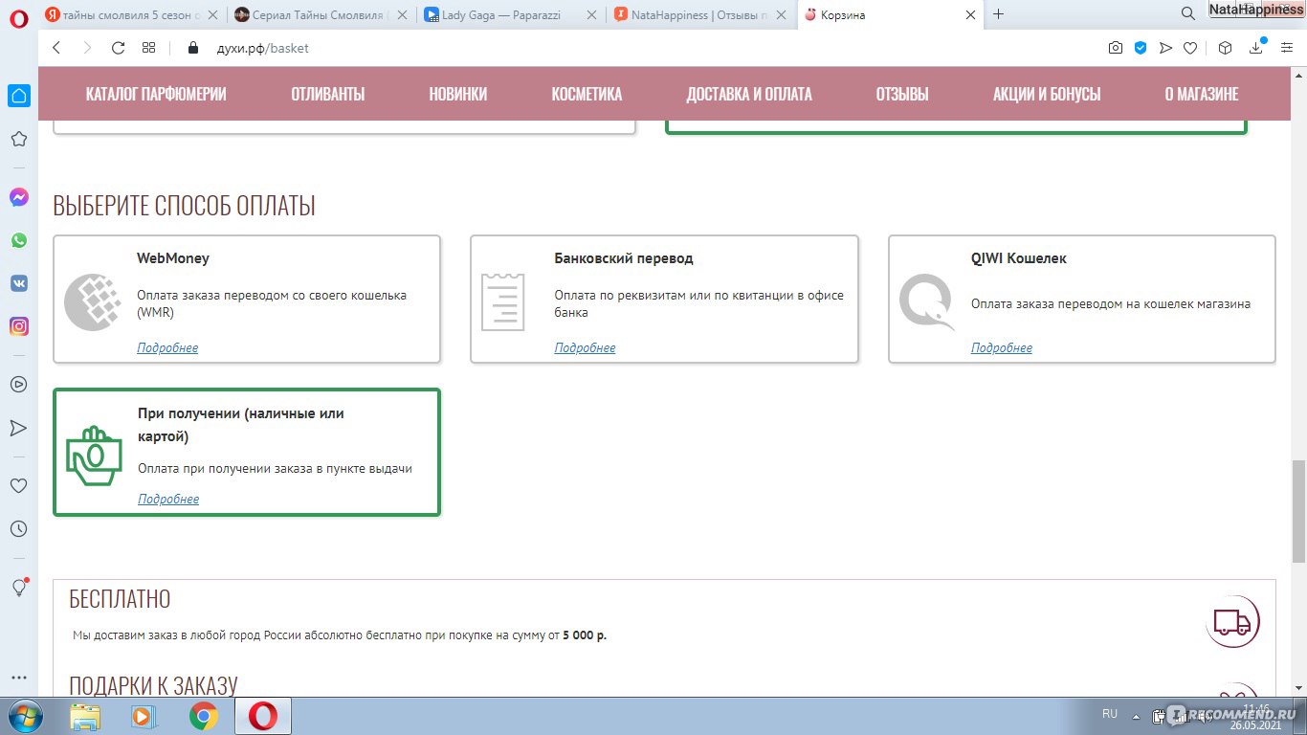Search open tabs with magnifier icon

tap(1188, 14)
